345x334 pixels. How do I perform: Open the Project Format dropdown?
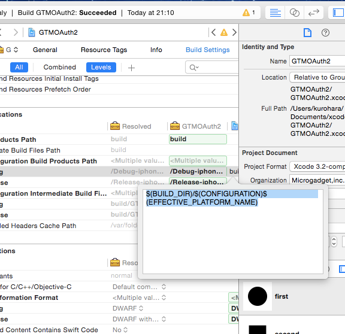tap(317, 166)
